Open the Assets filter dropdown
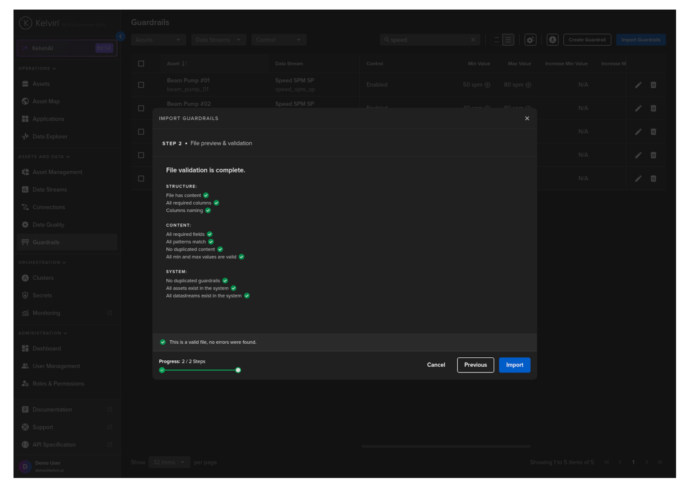This screenshot has height=488, width=690. (158, 40)
